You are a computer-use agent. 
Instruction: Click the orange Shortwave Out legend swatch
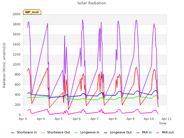point(43,133)
